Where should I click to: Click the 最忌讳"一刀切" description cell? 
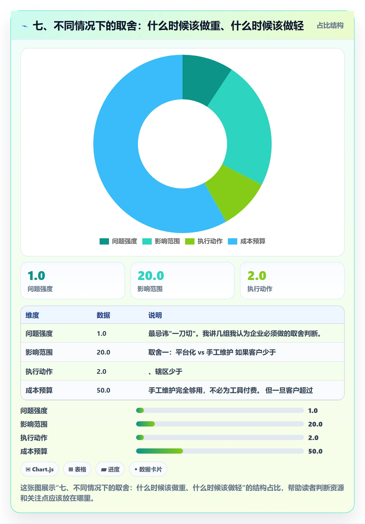235,333
